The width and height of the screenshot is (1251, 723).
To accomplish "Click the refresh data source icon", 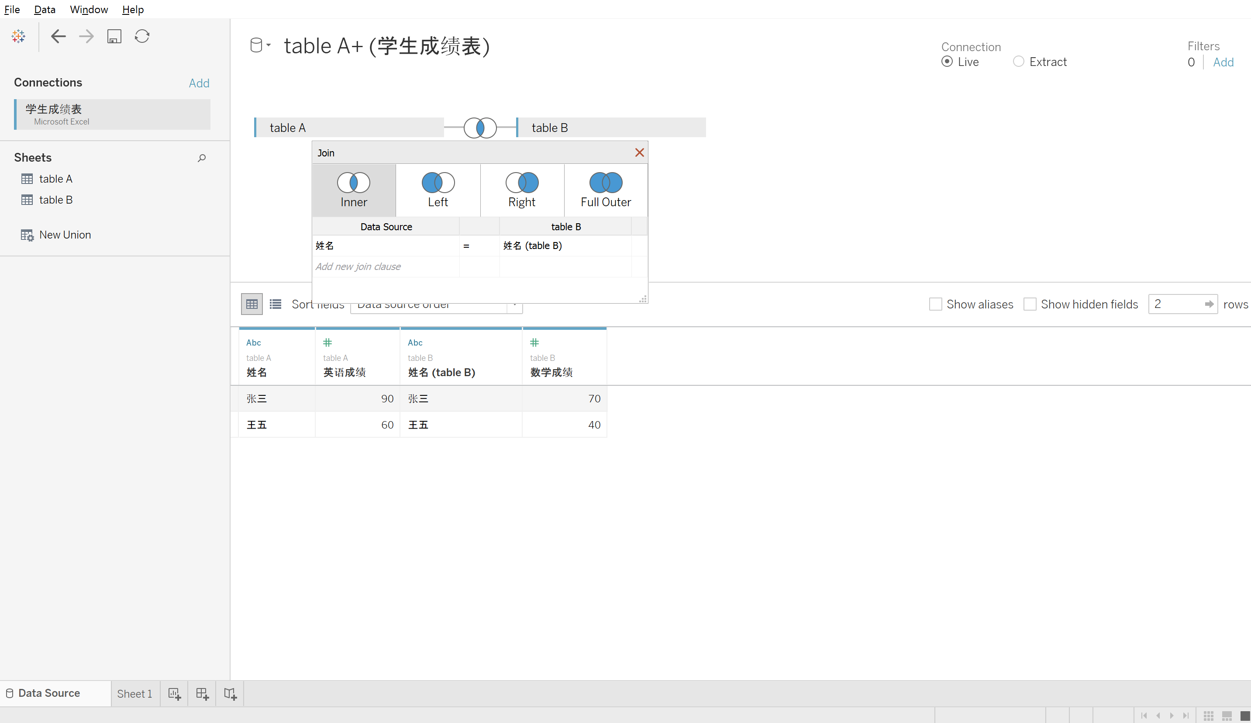I will (142, 36).
